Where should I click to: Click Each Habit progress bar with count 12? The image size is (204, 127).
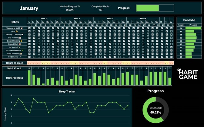tap(189, 54)
